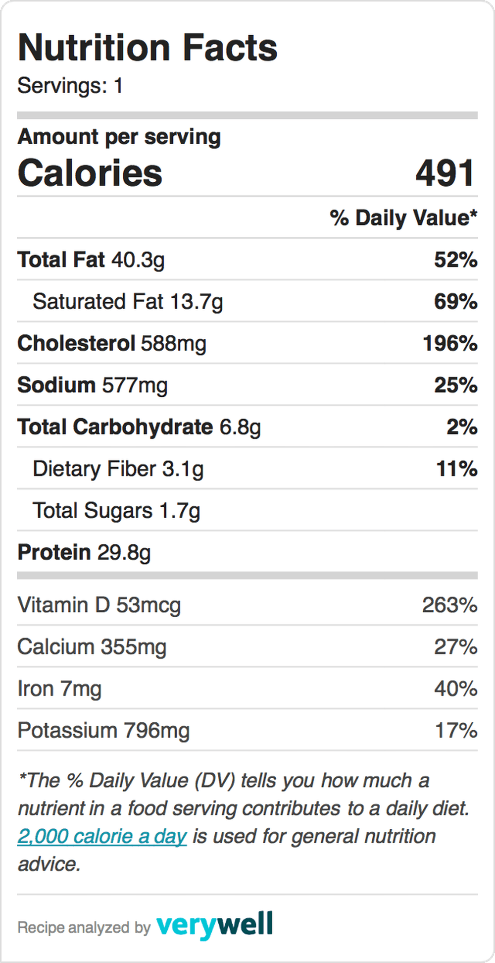Click the verywell logo

(x=214, y=925)
